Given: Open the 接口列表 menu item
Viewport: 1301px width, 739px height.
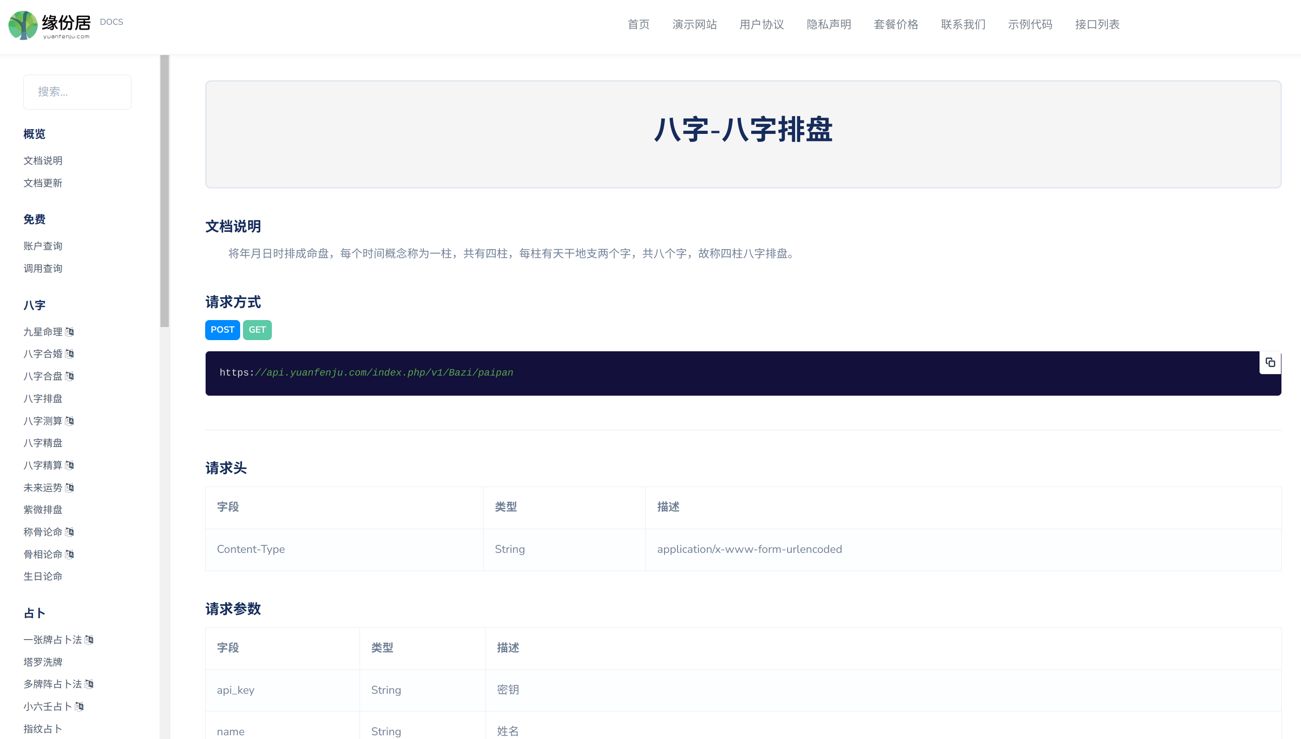Looking at the screenshot, I should tap(1097, 24).
